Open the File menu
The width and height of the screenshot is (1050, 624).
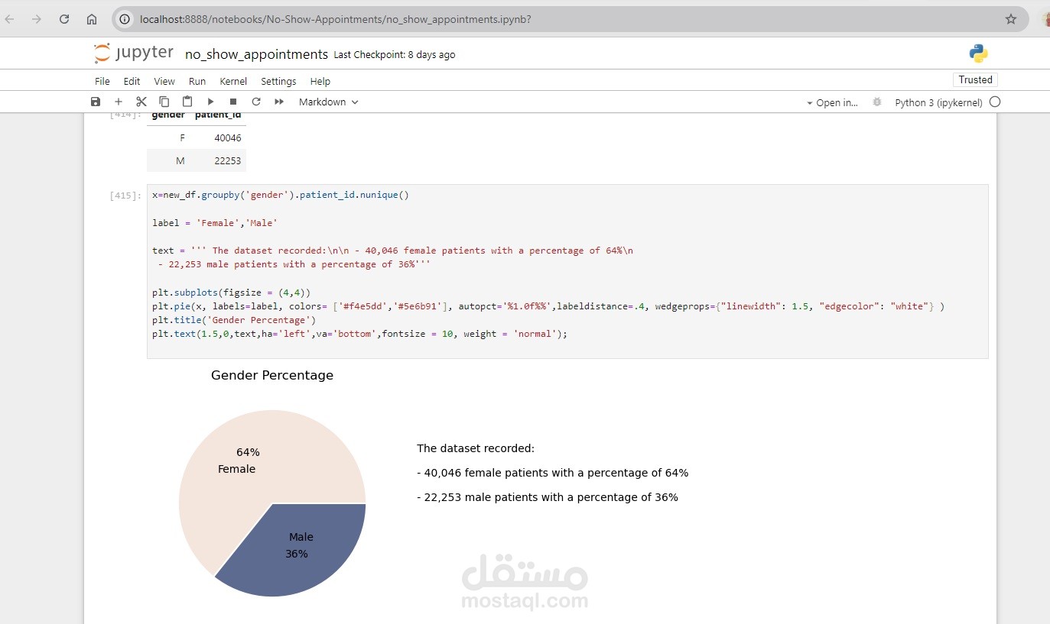(102, 81)
